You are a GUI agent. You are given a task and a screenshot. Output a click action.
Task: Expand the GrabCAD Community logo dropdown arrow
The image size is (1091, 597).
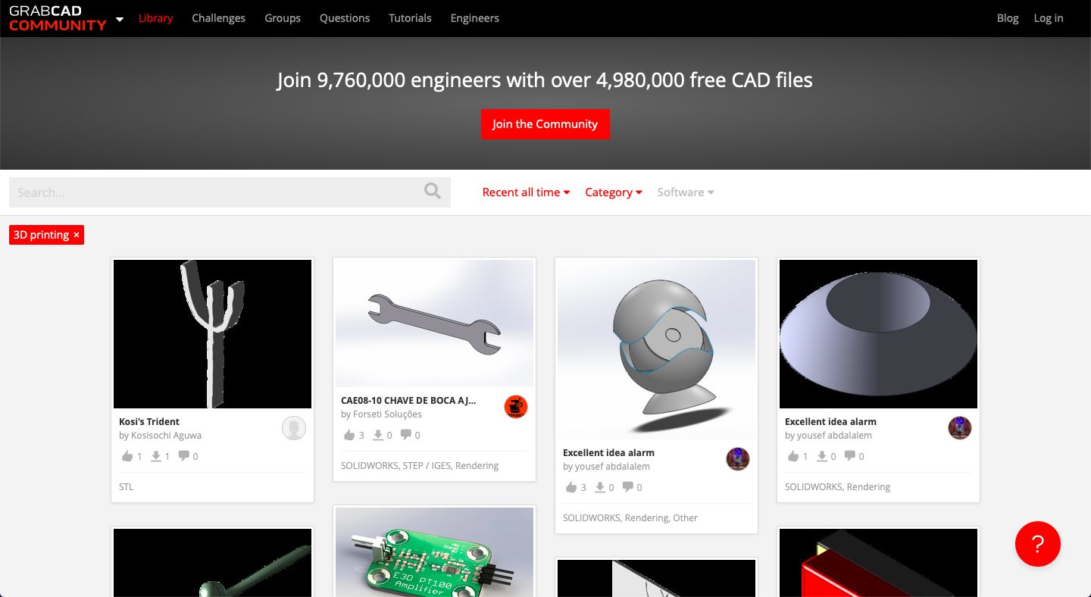[x=120, y=19]
